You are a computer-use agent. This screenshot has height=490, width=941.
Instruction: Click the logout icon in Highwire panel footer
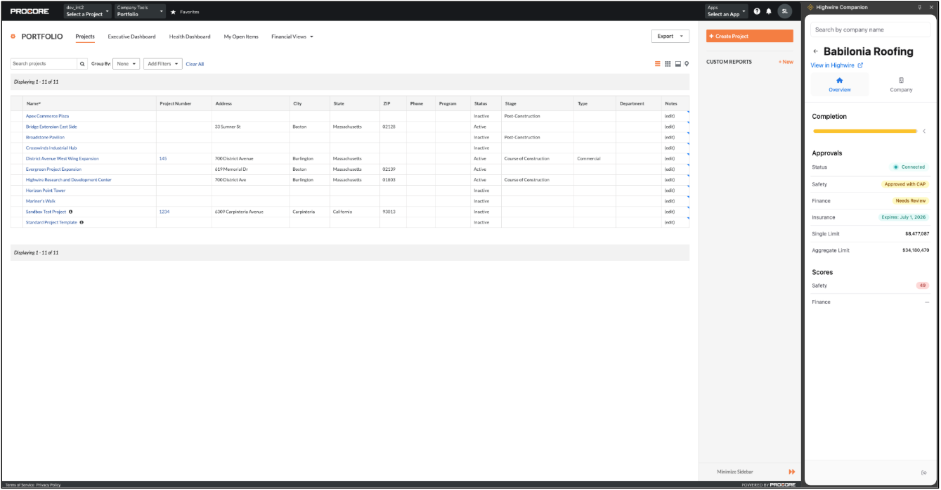click(x=923, y=472)
